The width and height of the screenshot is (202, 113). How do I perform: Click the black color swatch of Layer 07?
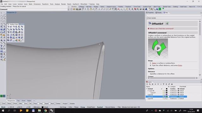(x=167, y=93)
